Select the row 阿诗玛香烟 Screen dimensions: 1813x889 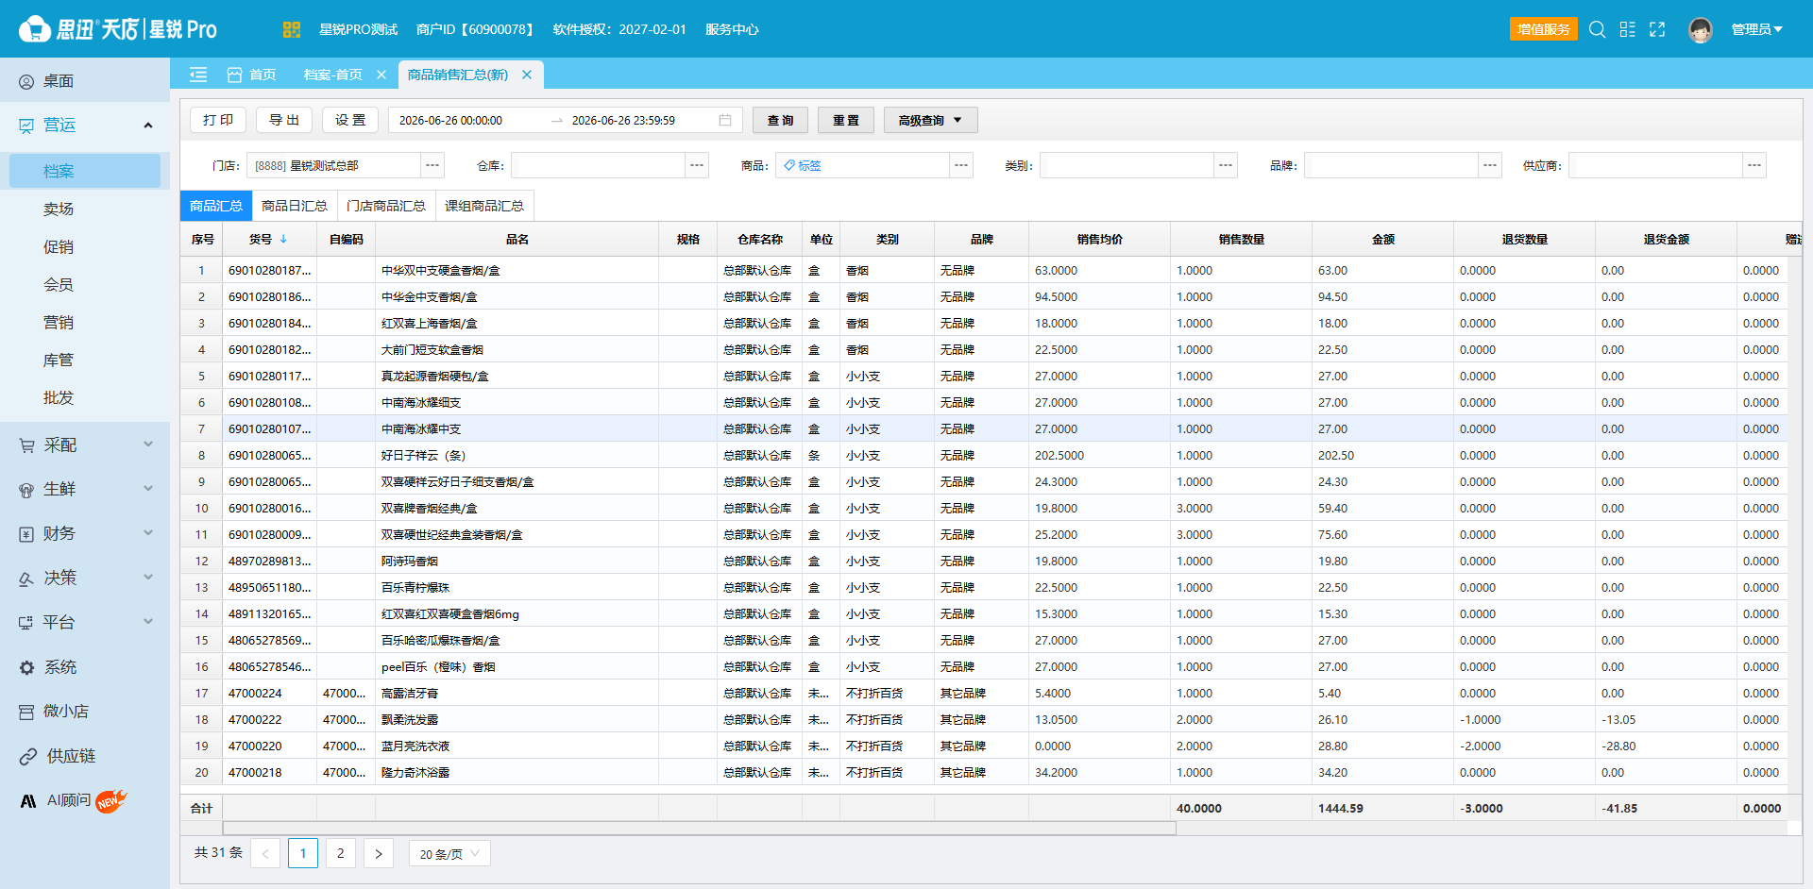(x=982, y=561)
